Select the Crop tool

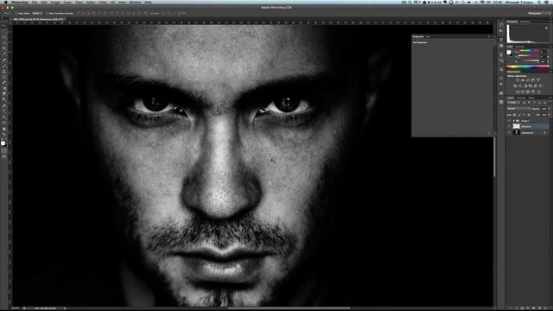(x=4, y=48)
